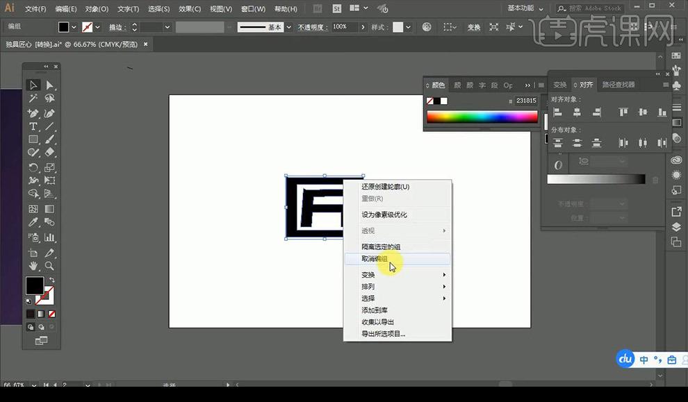The image size is (688, 402).
Task: Pick the Gradient tool
Action: click(x=49, y=209)
